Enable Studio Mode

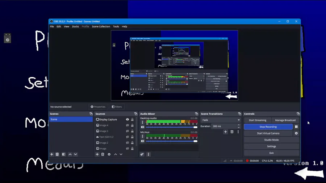[271, 140]
